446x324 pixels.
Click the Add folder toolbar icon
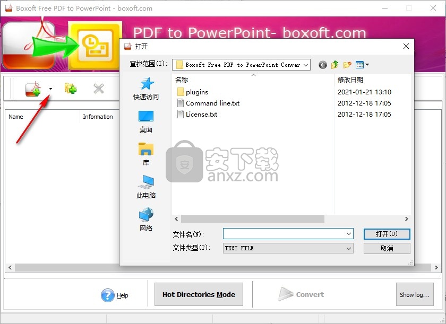(70, 89)
